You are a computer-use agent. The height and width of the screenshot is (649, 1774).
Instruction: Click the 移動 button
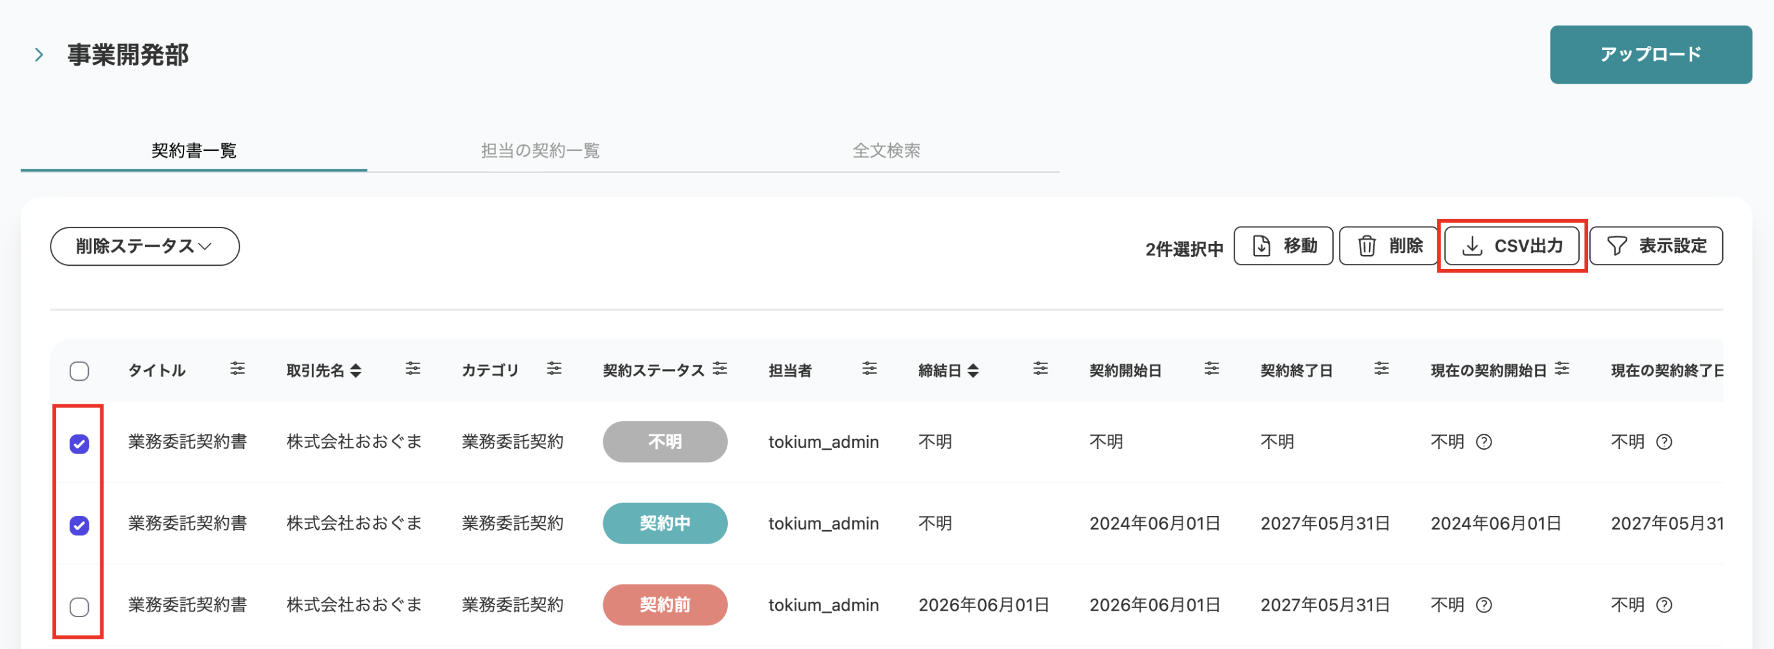[1283, 246]
